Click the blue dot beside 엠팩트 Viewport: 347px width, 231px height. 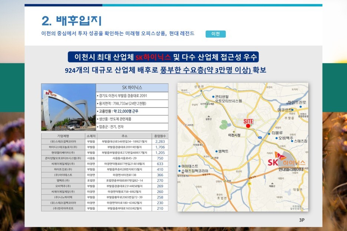pyautogui.click(x=216, y=151)
